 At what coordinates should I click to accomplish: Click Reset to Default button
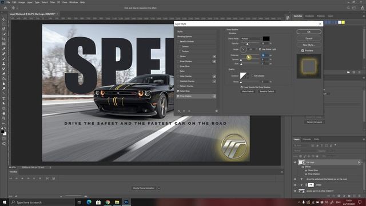pos(267,92)
